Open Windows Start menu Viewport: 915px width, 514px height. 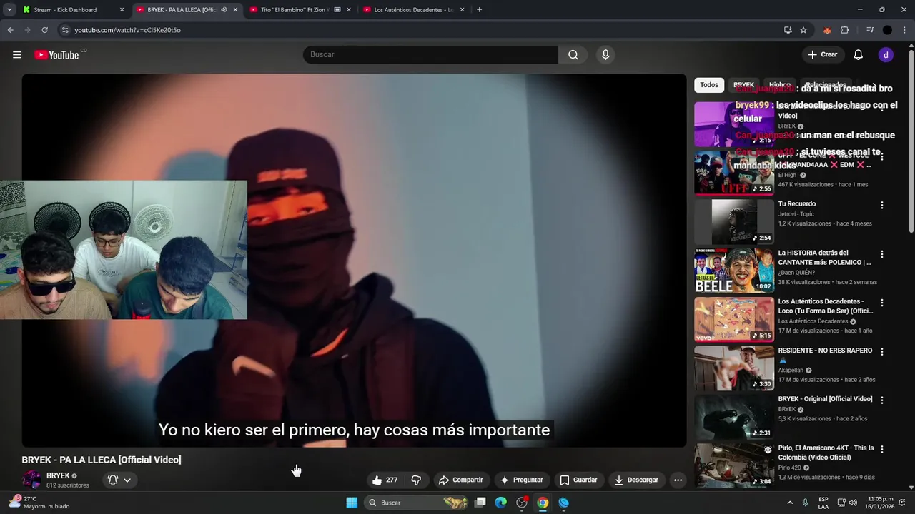coord(352,503)
